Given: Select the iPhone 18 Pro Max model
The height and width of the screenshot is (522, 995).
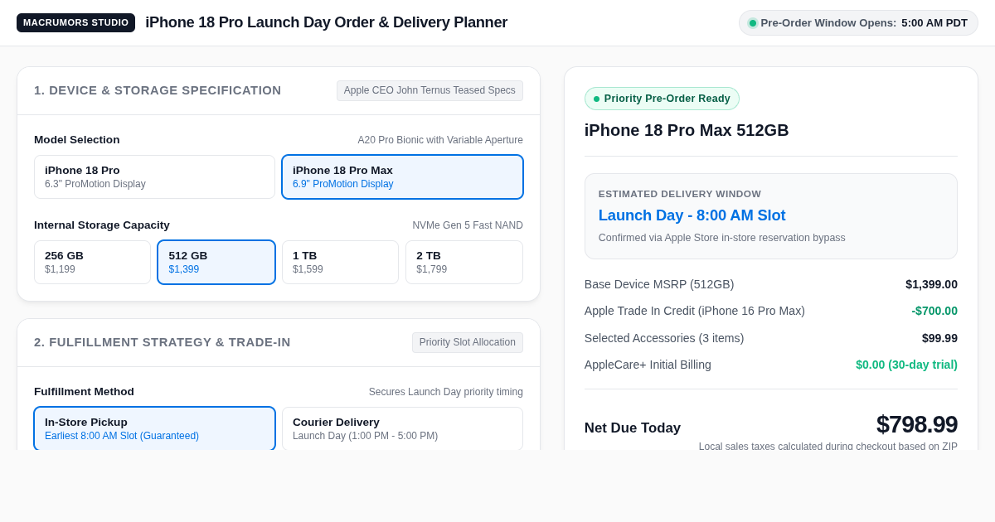Looking at the screenshot, I should (402, 176).
